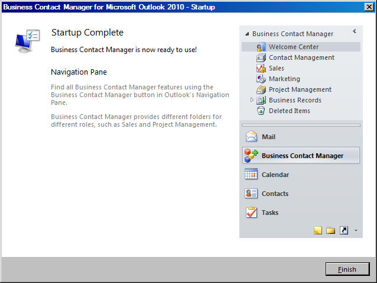Click the Marketing folder icon

point(261,79)
